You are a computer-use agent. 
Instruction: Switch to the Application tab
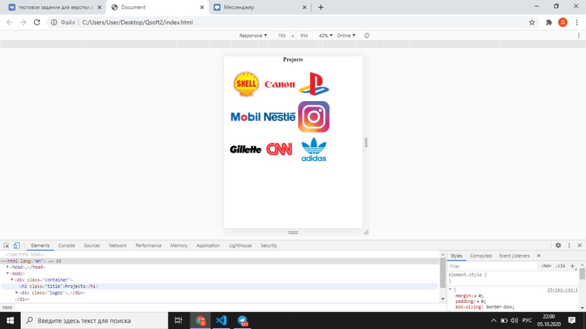[x=208, y=245]
